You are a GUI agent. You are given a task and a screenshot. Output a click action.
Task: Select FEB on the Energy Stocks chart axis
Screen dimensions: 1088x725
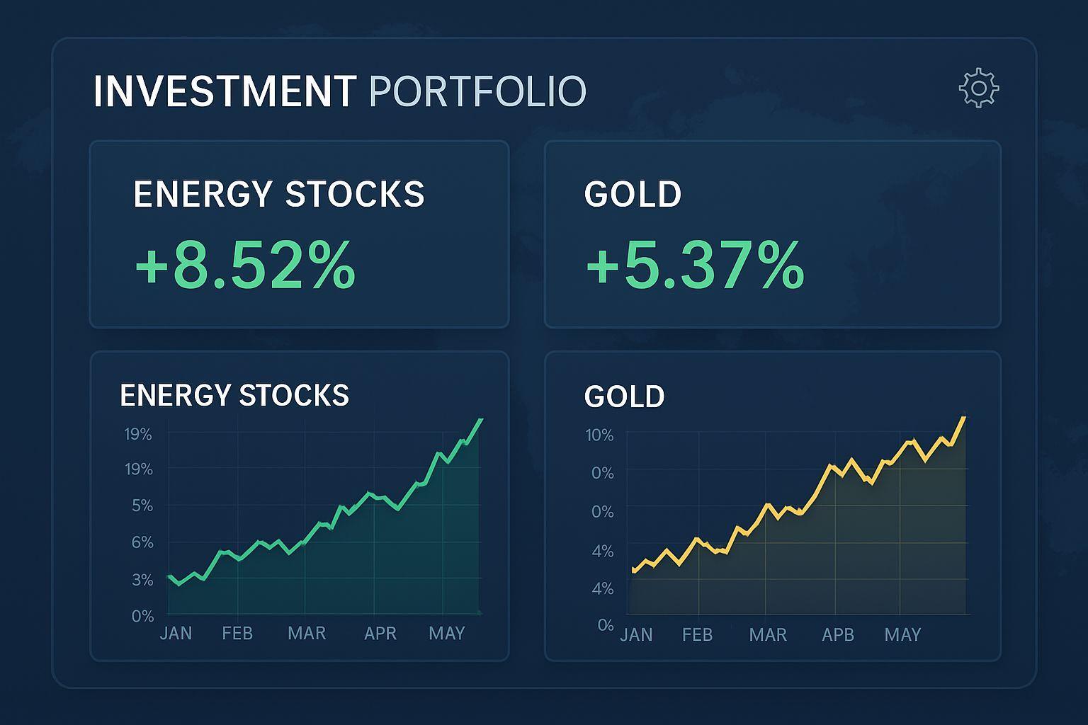pyautogui.click(x=237, y=633)
